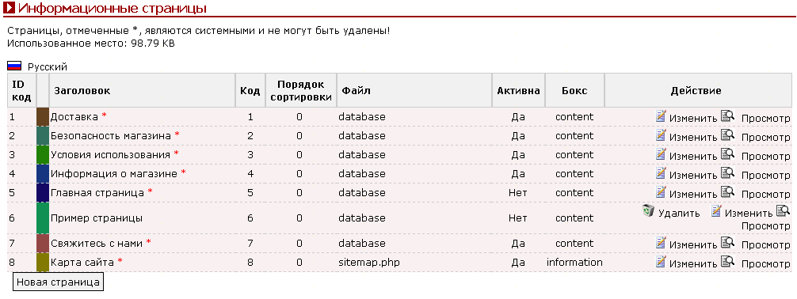Image resolution: width=797 pixels, height=299 pixels.
Task: Click Просмотр link for Свяжитесь с нами
Action: point(765,245)
